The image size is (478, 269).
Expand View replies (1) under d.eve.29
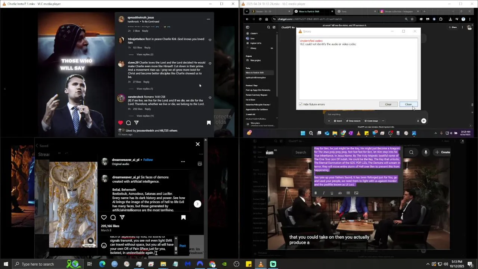point(145,89)
